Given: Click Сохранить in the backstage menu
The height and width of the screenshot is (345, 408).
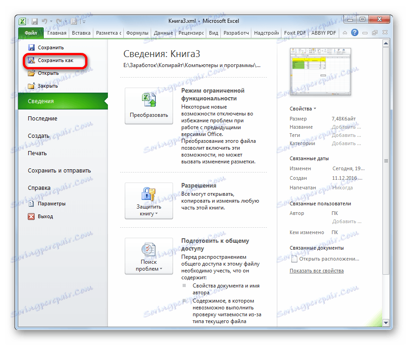Looking at the screenshot, I should point(46,47).
